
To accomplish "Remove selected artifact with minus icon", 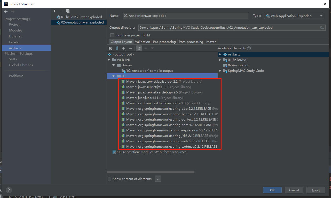I will [61, 11].
